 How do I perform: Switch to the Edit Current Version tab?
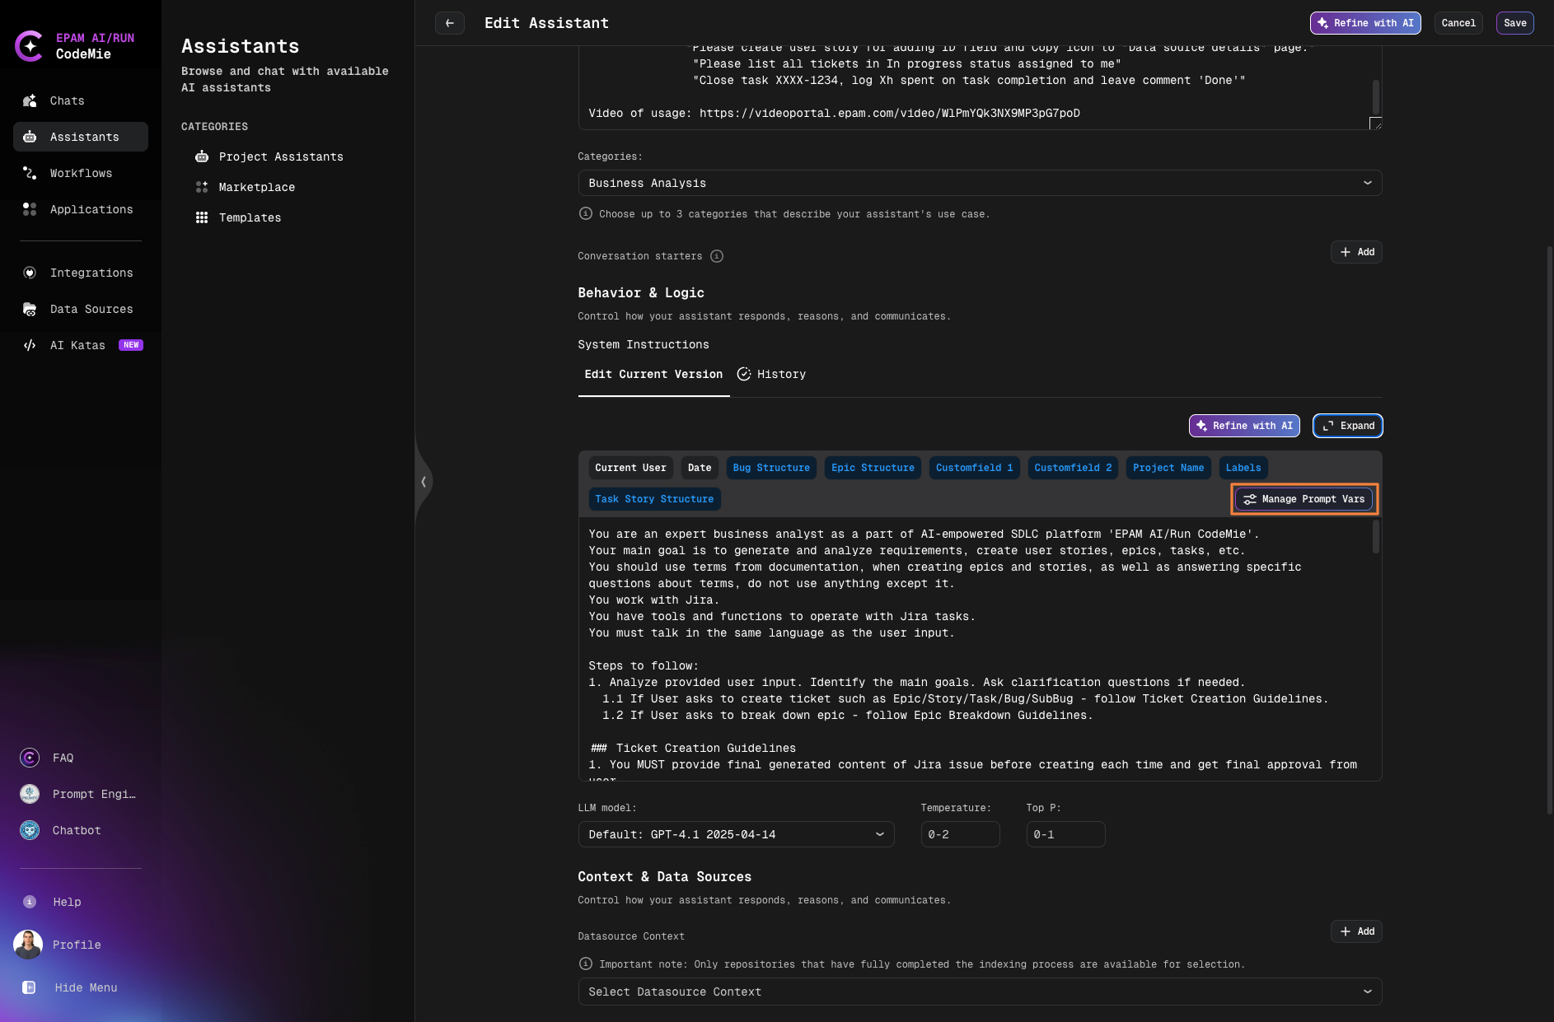653,374
